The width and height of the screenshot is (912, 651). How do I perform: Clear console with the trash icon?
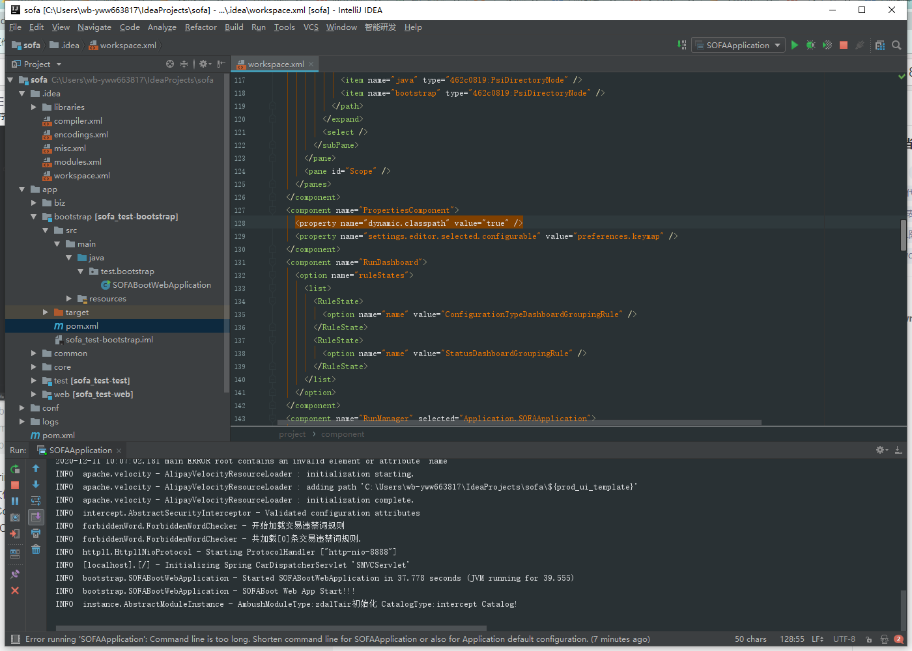click(x=36, y=549)
